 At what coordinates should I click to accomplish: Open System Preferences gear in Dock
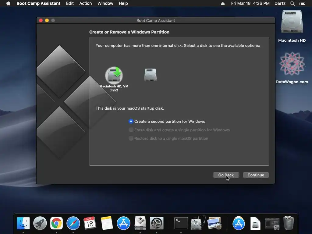point(157,223)
